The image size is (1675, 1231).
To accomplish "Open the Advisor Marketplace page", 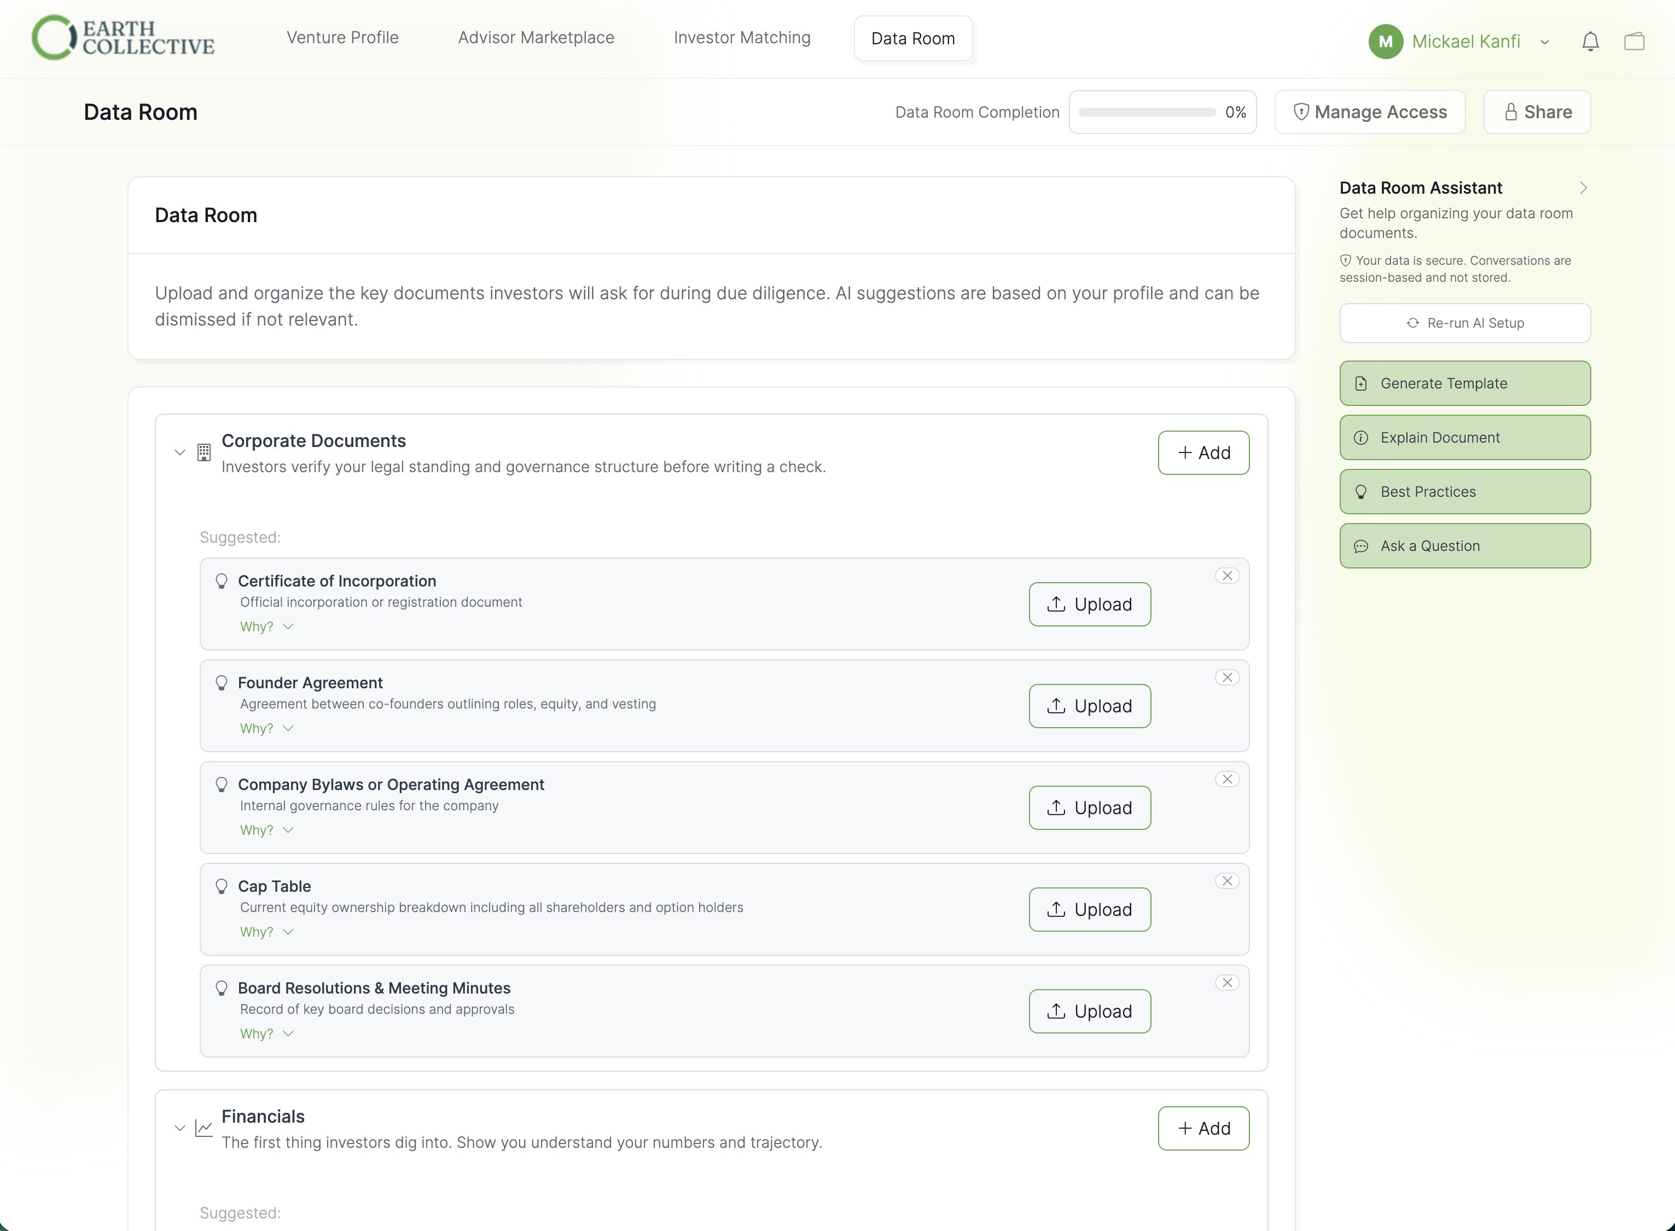I will point(536,37).
